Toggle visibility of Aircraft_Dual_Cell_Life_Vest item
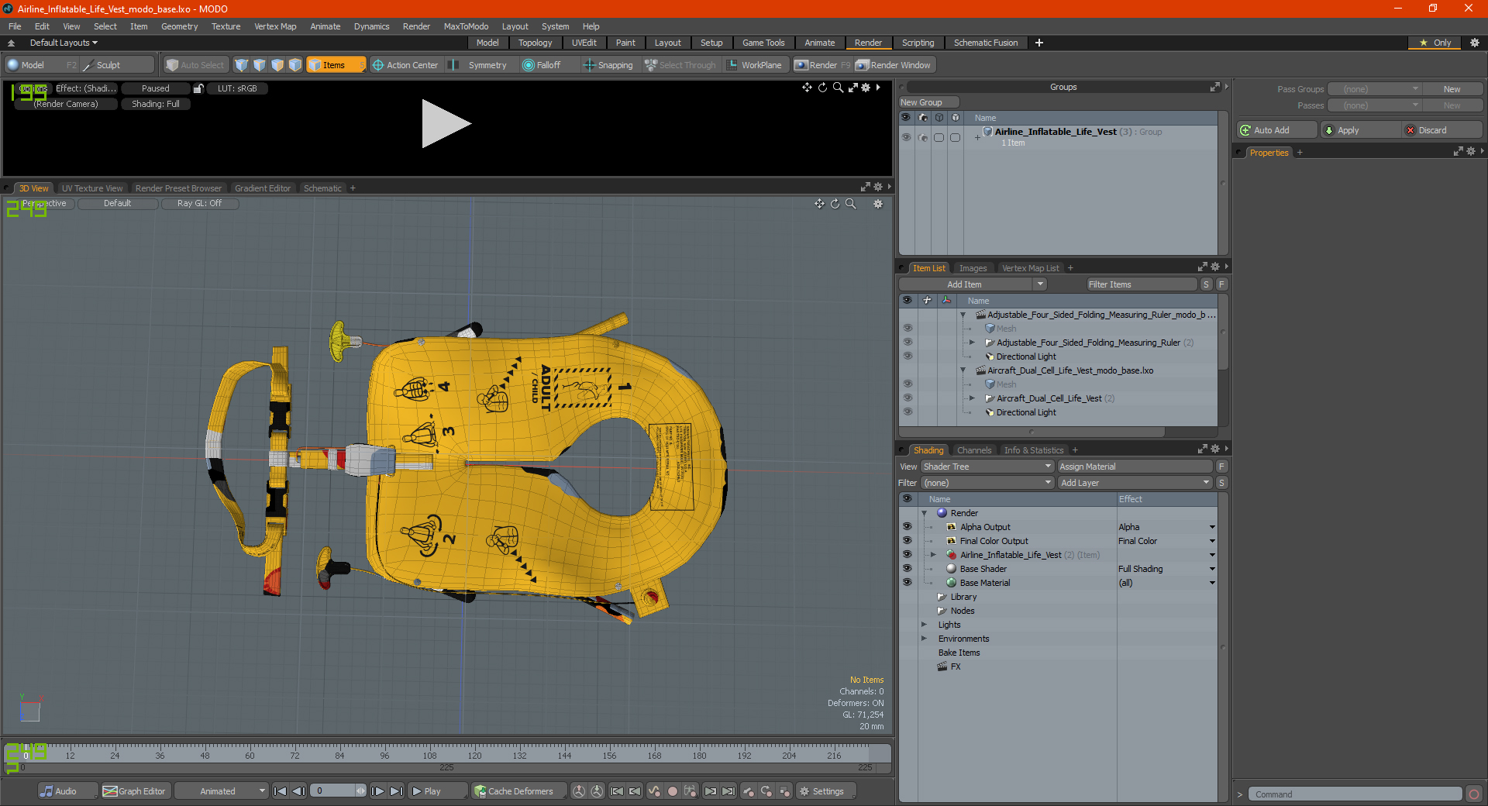The image size is (1488, 806). coord(907,398)
